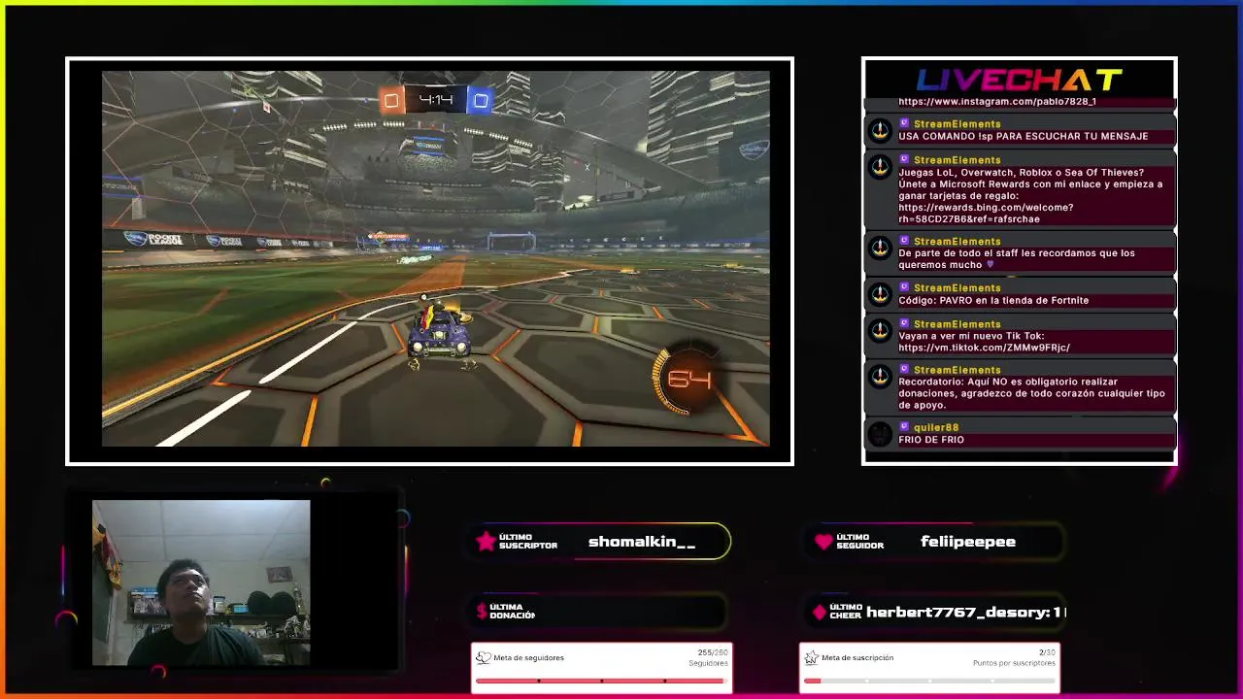Click StreamElements avatar beside the Microsoft Rewards message
The image size is (1243, 699).
880,166
